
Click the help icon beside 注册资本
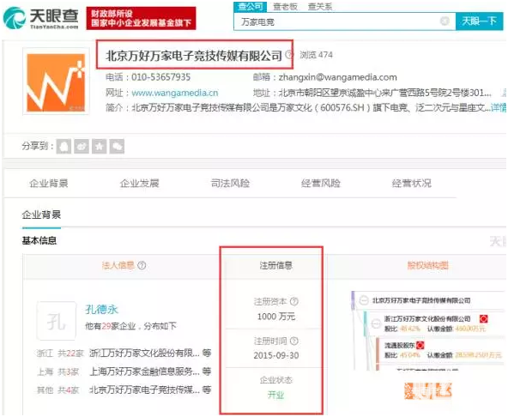(294, 302)
